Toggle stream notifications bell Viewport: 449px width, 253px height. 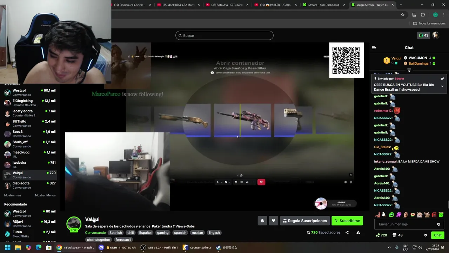[x=262, y=221]
